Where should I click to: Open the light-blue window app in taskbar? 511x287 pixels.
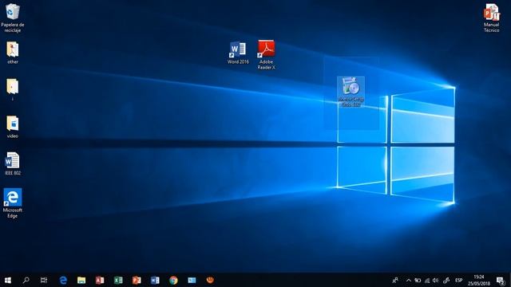point(192,280)
